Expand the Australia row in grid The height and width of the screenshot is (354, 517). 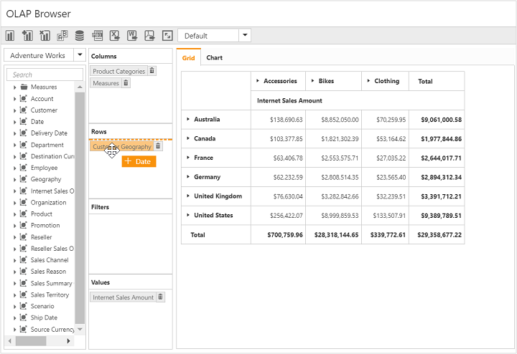[x=188, y=120]
